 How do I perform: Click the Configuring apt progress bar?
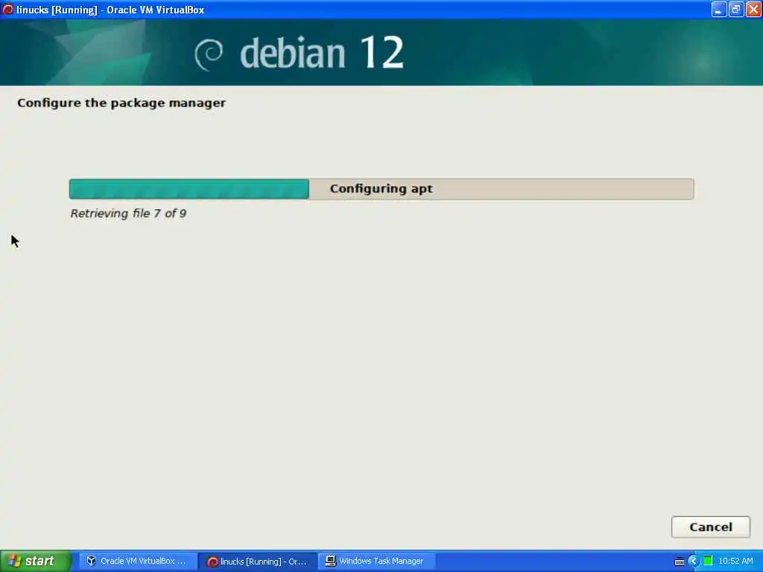[381, 188]
